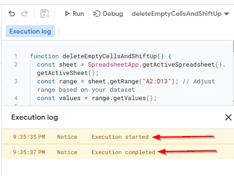Screen dimensions: 234x176
Task: Click SpreadsheetApp in line 2
Action: pyautogui.click(x=113, y=65)
